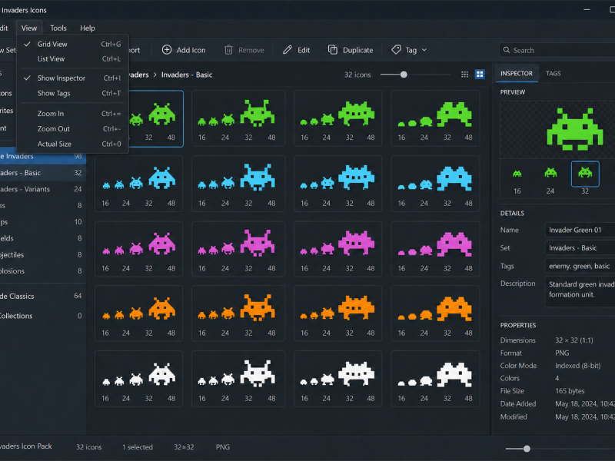Select the Classics group with 64 count
This screenshot has width=615, height=461.
point(43,296)
